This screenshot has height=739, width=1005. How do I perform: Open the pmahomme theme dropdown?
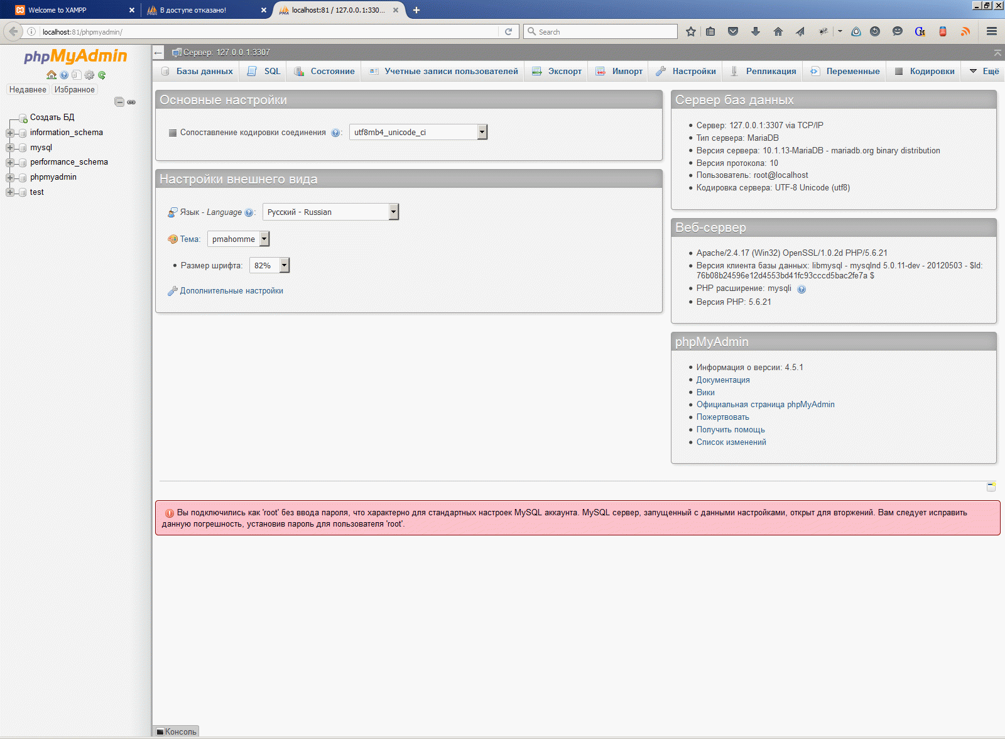point(238,239)
